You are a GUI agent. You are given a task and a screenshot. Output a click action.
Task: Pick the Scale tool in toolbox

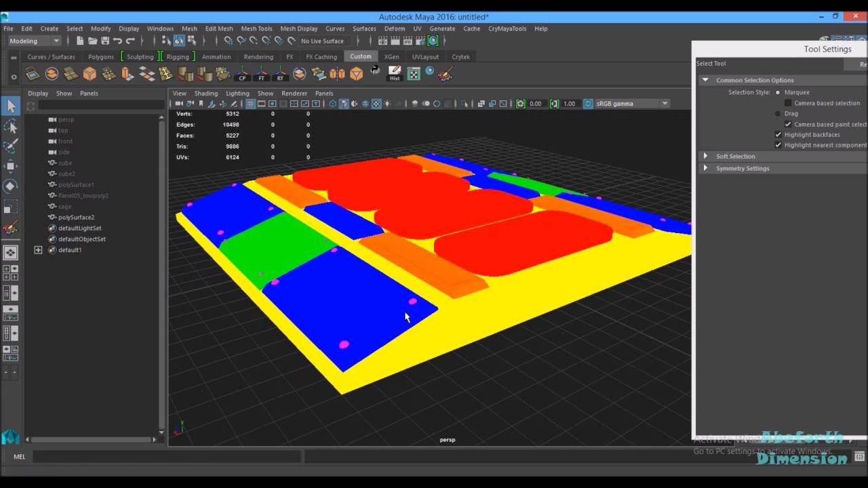click(x=11, y=207)
